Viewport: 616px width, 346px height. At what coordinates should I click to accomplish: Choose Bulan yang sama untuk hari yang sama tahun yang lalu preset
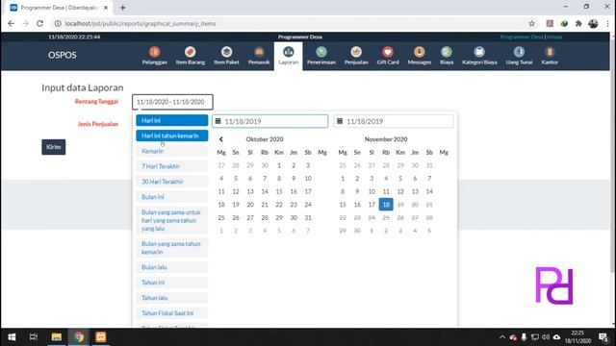pyautogui.click(x=171, y=220)
